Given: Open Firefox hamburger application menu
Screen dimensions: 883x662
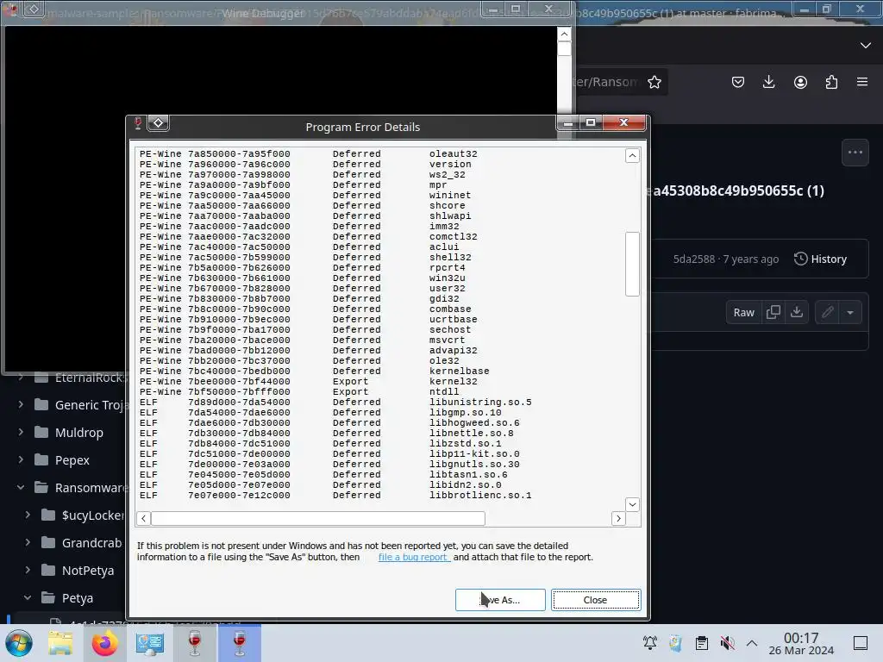Looking at the screenshot, I should tap(862, 82).
